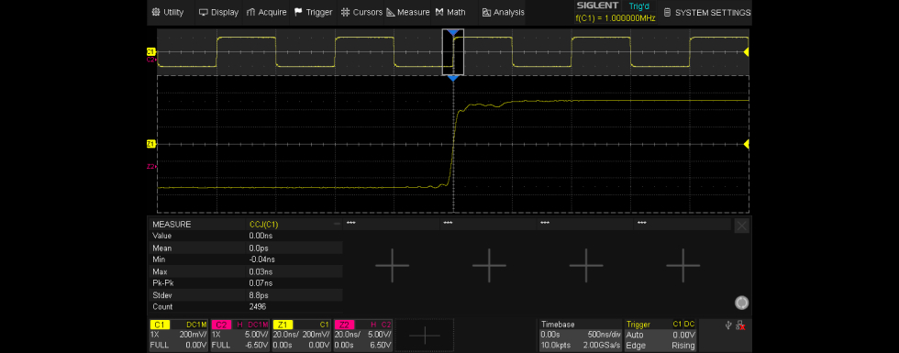Open the C2 channel descriptor box
Screen dimensions: 899x353
coord(240,336)
